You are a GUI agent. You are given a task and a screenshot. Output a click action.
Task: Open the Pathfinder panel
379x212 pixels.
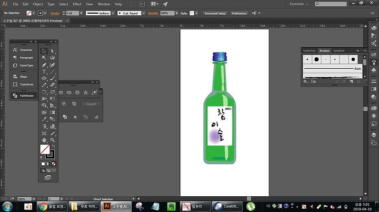24,96
